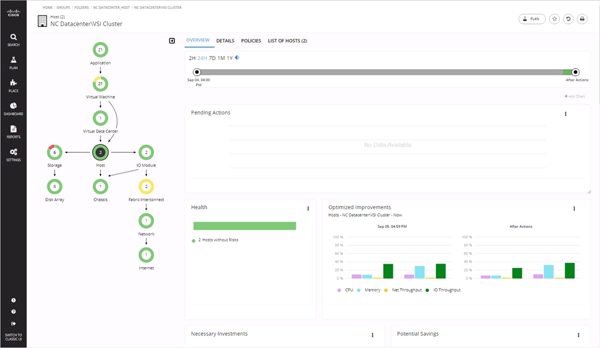Select the IO Module node

tap(146, 152)
